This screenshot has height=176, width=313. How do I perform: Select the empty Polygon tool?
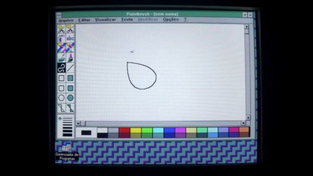(x=62, y=108)
